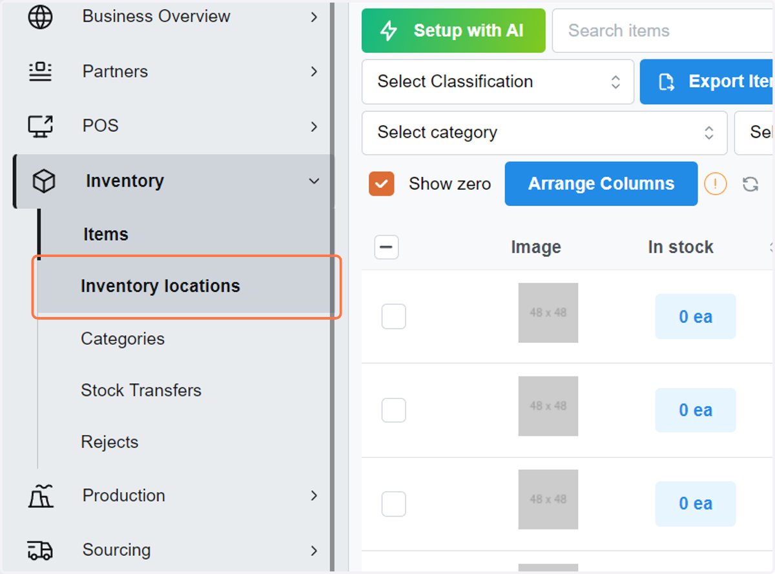Open the Select category dropdown
The width and height of the screenshot is (775, 574).
click(544, 132)
